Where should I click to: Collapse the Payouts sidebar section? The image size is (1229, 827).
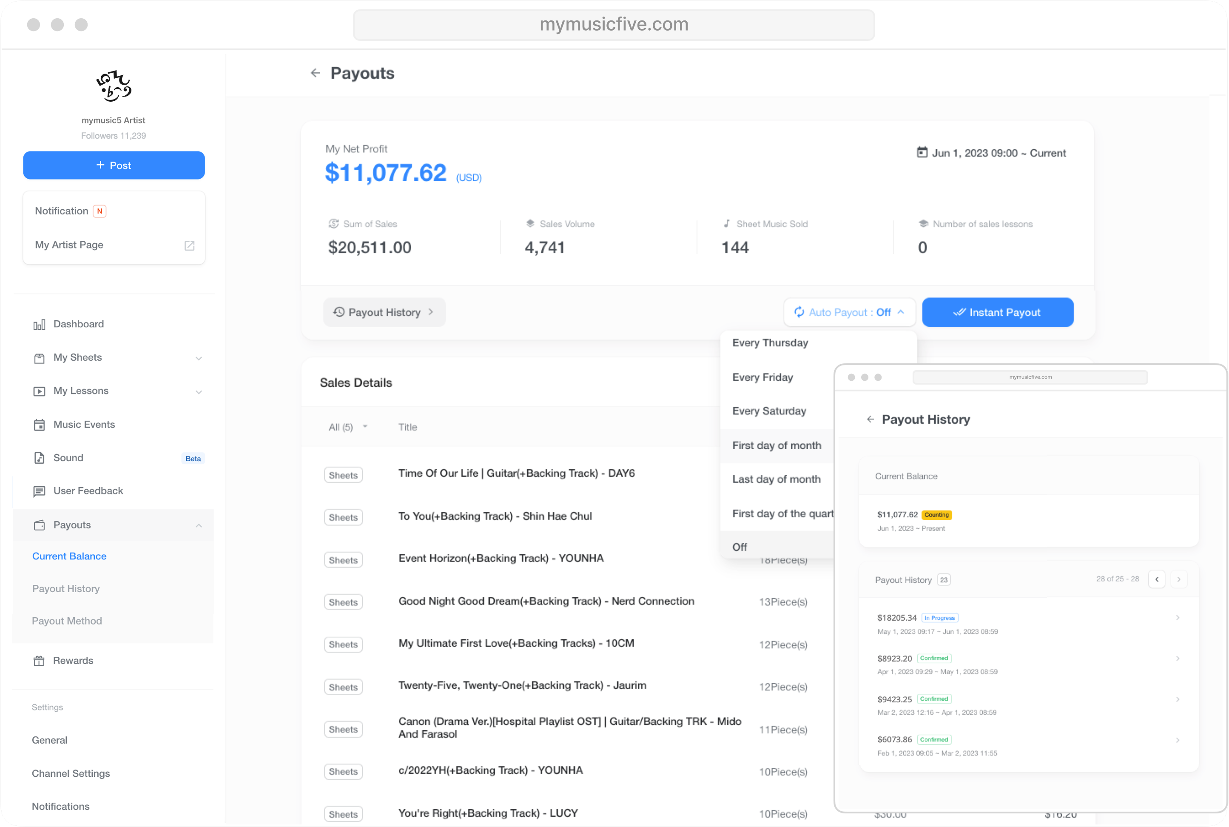pos(199,525)
